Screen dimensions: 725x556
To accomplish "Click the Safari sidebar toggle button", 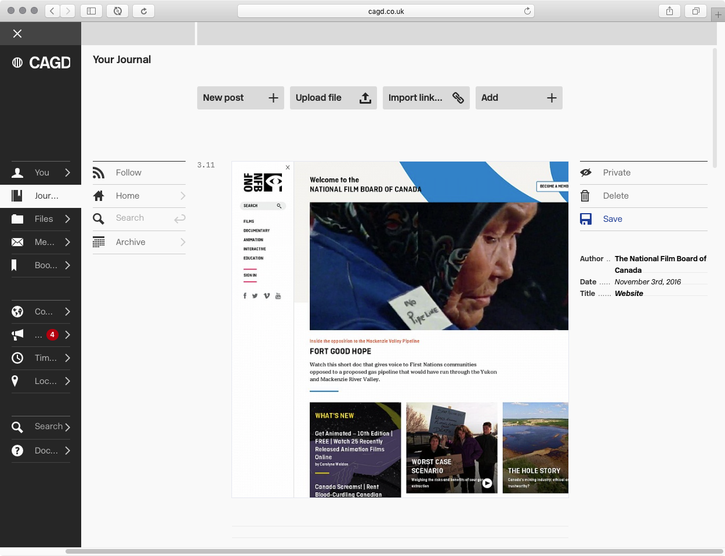I will (x=91, y=11).
